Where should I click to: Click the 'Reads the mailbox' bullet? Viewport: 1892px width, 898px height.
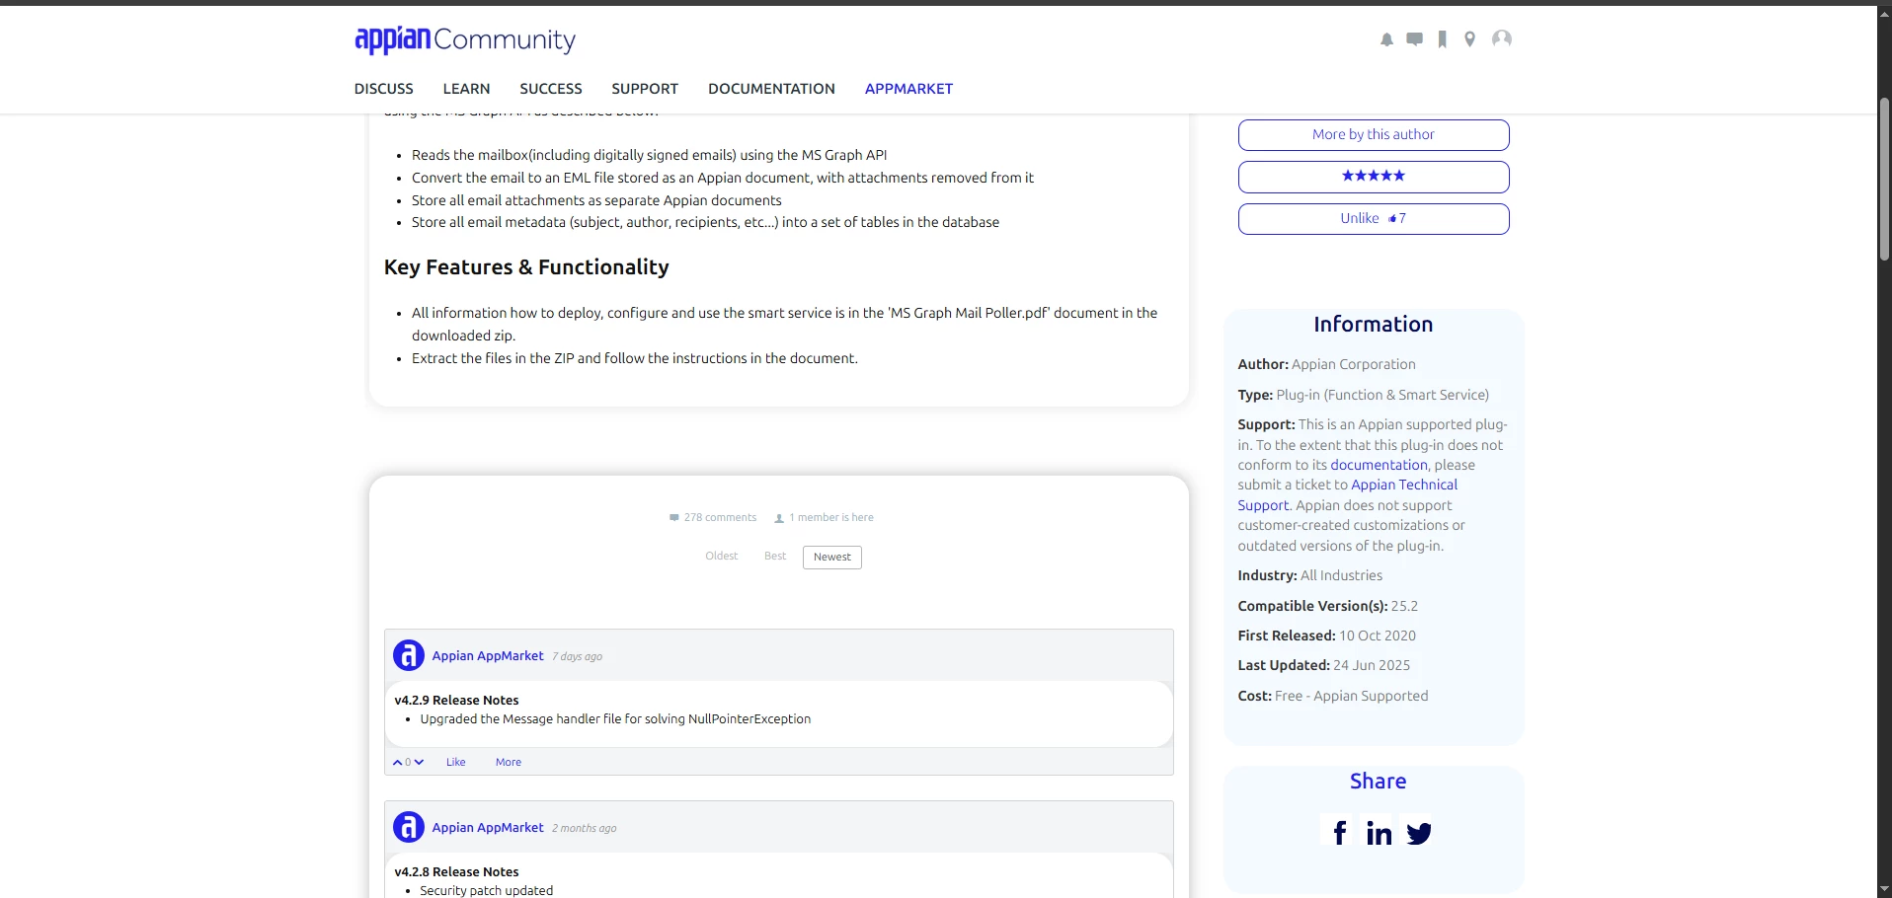click(650, 155)
